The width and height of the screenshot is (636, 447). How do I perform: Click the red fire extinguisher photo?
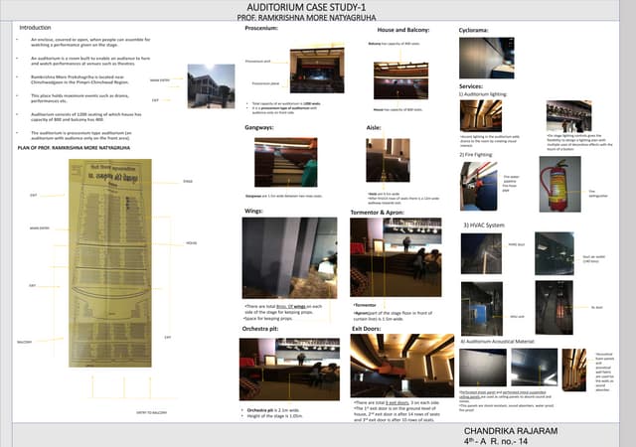click(555, 183)
